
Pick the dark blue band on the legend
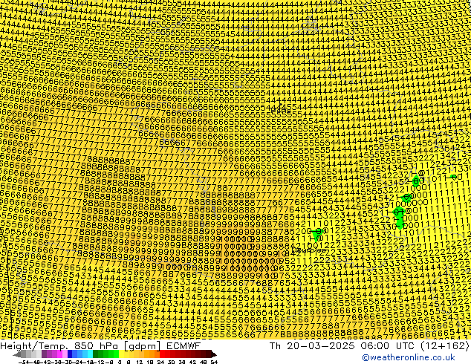(x=70, y=354)
